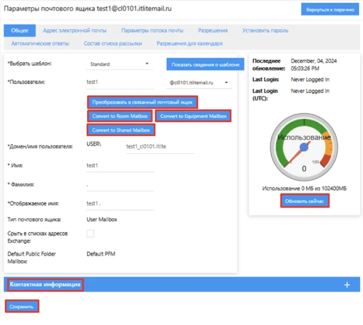
Task: Open the Адрес электронной почты tab
Action: coord(74,30)
